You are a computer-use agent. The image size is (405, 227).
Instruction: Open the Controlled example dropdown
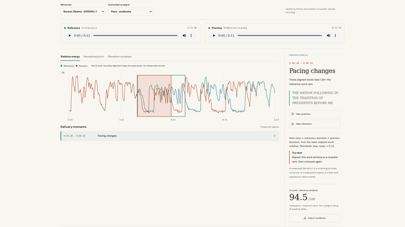pos(130,12)
